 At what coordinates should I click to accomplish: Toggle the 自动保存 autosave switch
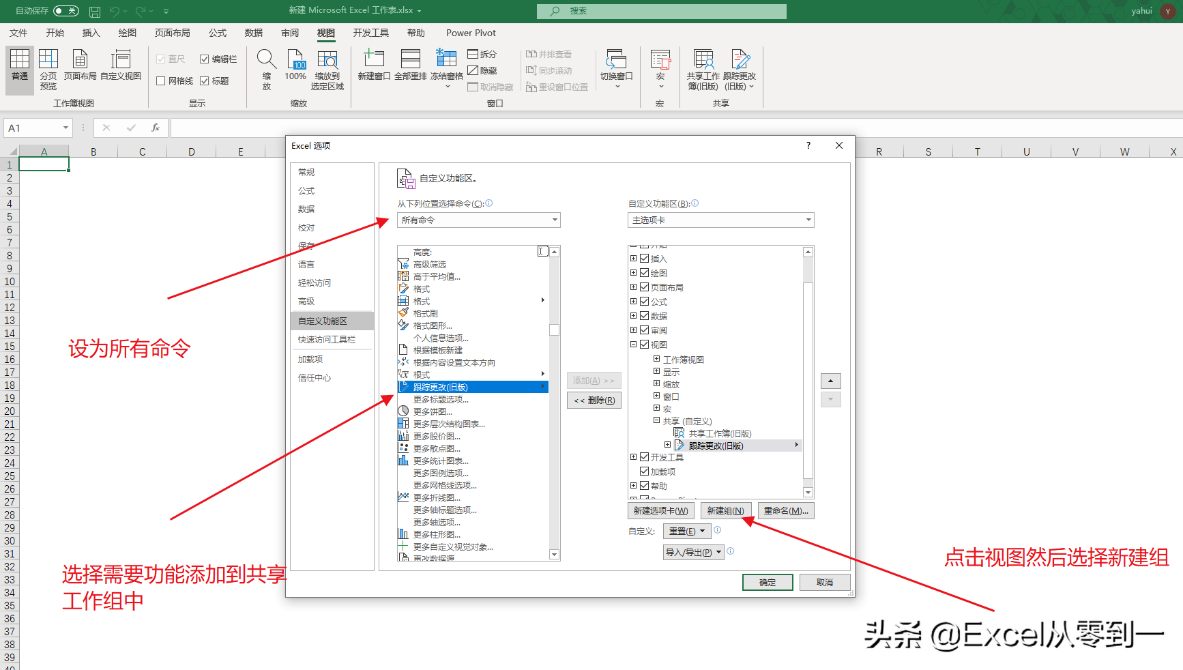coord(65,11)
